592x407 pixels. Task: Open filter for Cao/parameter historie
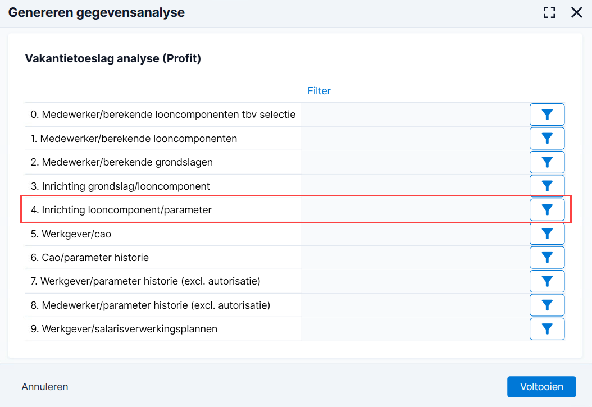(547, 258)
